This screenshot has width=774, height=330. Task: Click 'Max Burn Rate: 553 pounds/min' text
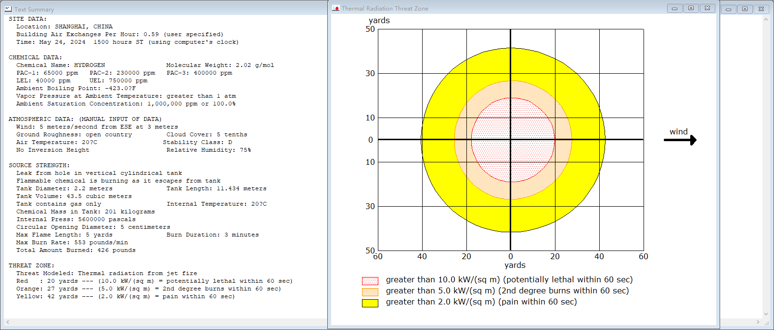point(72,242)
